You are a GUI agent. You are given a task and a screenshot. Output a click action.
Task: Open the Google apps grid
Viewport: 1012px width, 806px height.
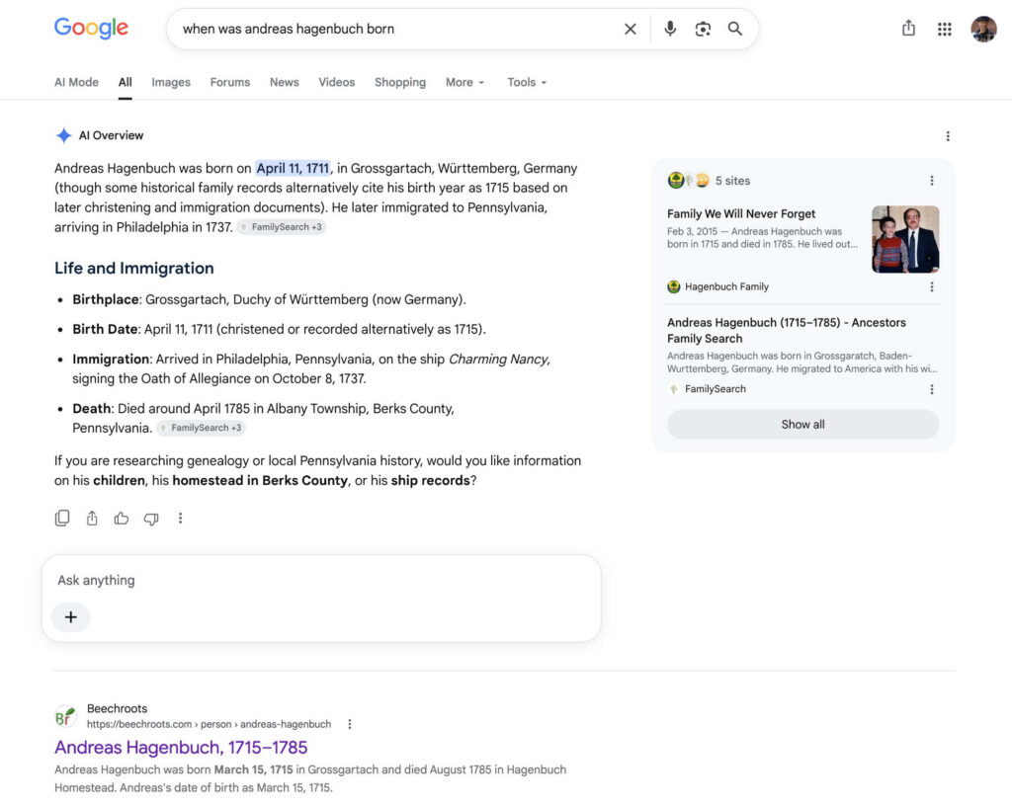click(944, 29)
